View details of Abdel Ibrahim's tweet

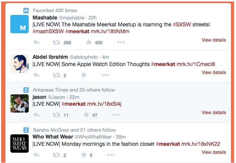tap(213, 73)
